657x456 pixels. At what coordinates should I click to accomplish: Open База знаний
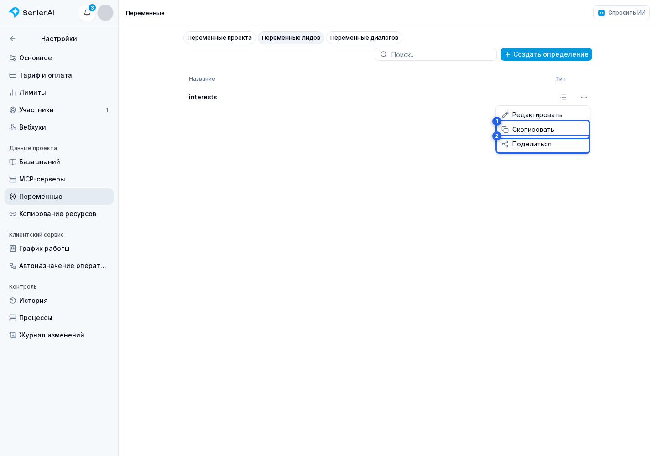(59, 162)
